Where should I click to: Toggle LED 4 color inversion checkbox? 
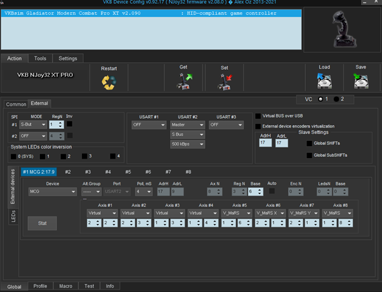[112, 156]
